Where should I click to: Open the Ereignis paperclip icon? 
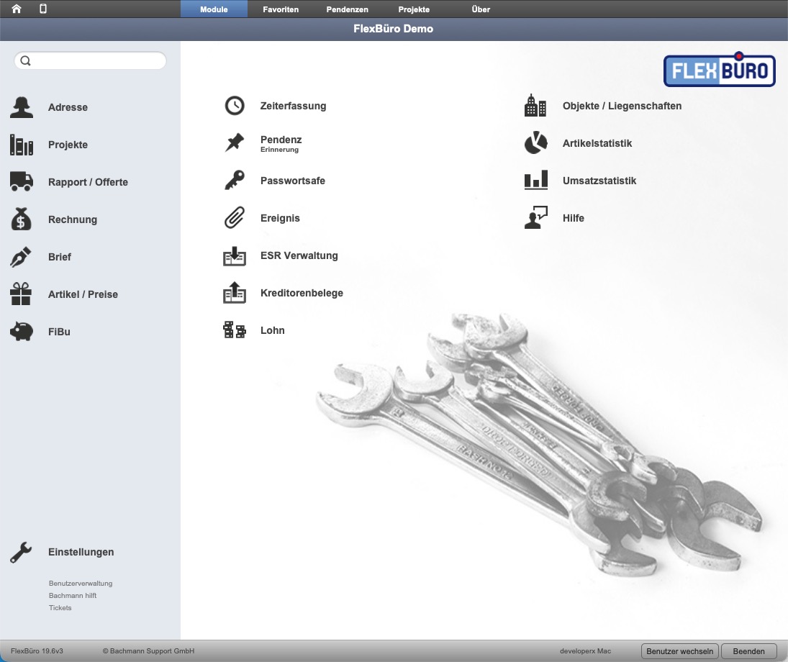point(234,217)
